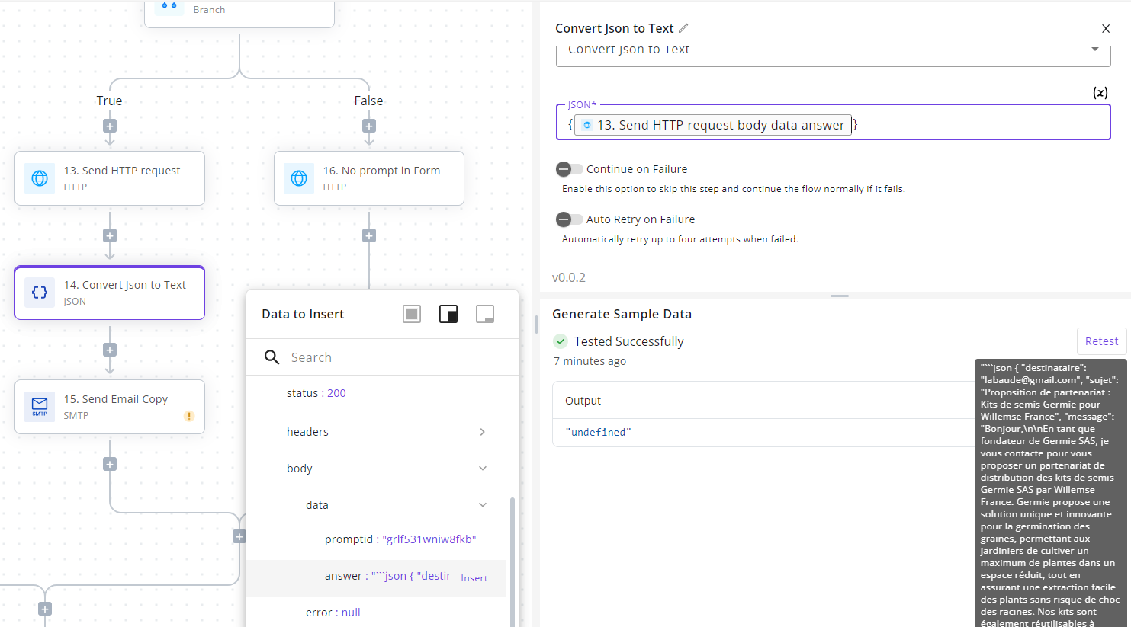
Task: Click the plus button at the branch merge line
Action: (239, 536)
